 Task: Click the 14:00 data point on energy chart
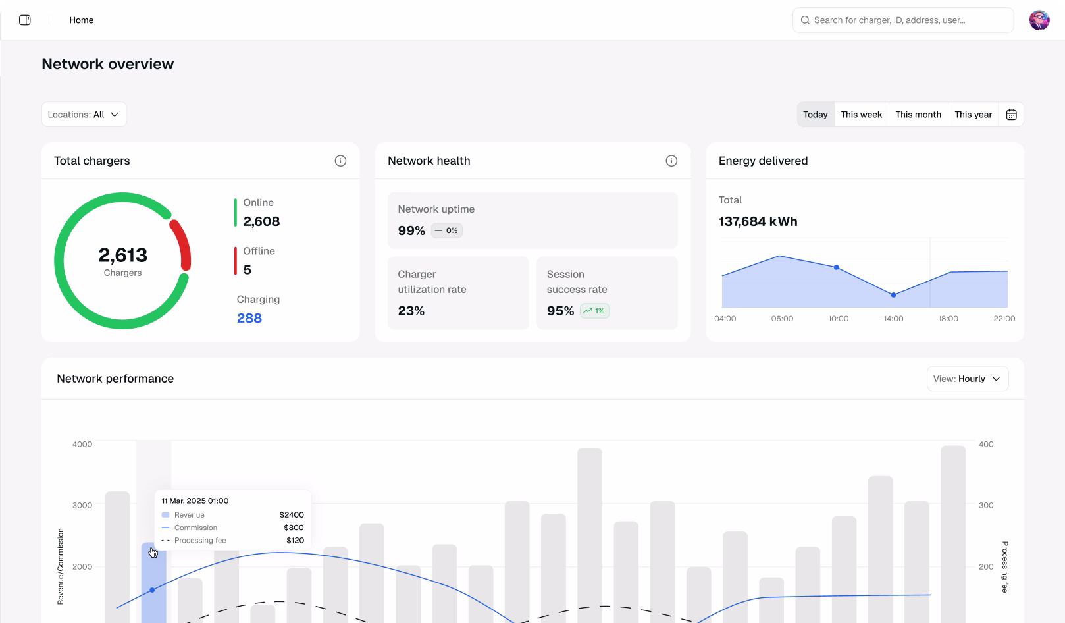tap(893, 295)
